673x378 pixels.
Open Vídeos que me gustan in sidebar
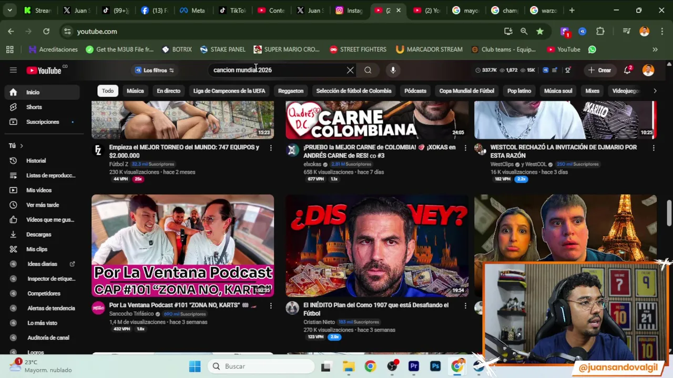click(x=42, y=219)
